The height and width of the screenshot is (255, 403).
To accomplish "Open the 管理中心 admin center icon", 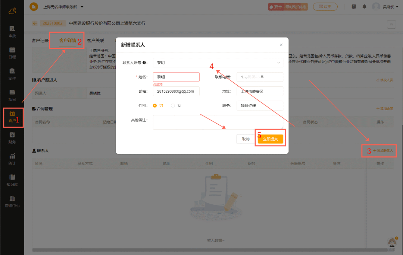I will click(x=12, y=201).
